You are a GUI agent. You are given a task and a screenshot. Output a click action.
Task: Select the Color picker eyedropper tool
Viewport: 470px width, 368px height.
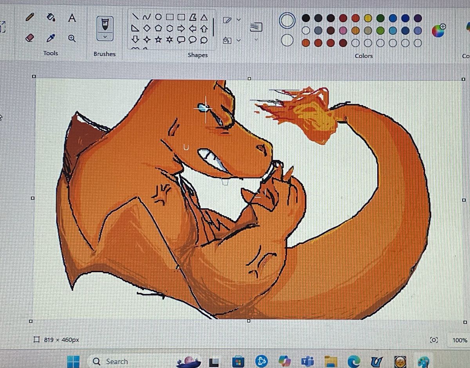pyautogui.click(x=51, y=38)
